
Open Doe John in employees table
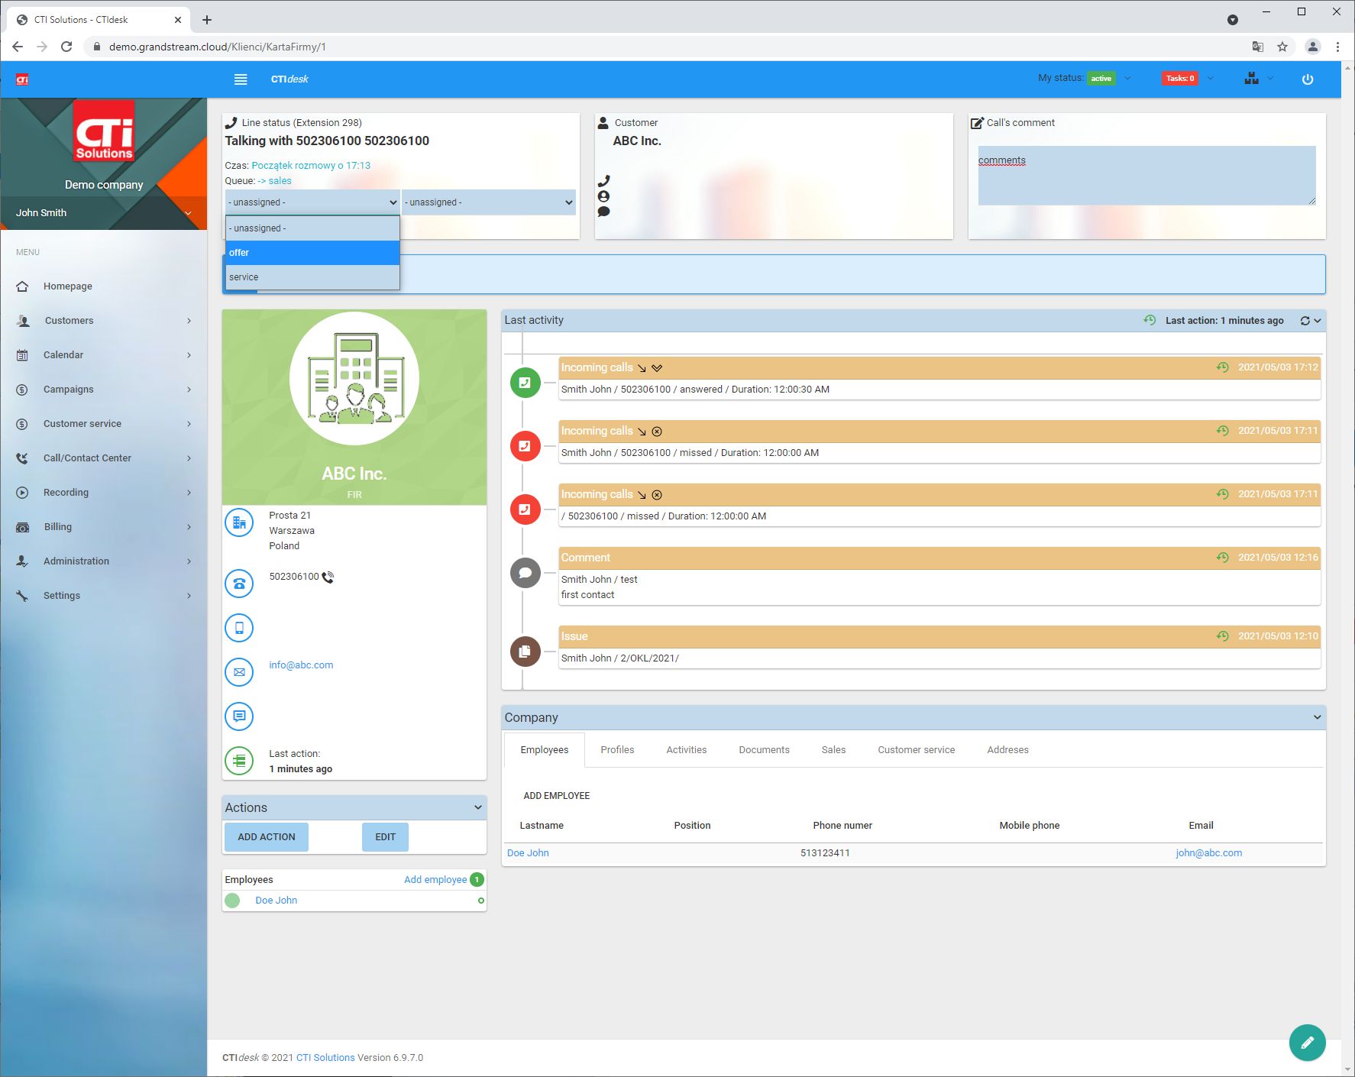click(528, 853)
